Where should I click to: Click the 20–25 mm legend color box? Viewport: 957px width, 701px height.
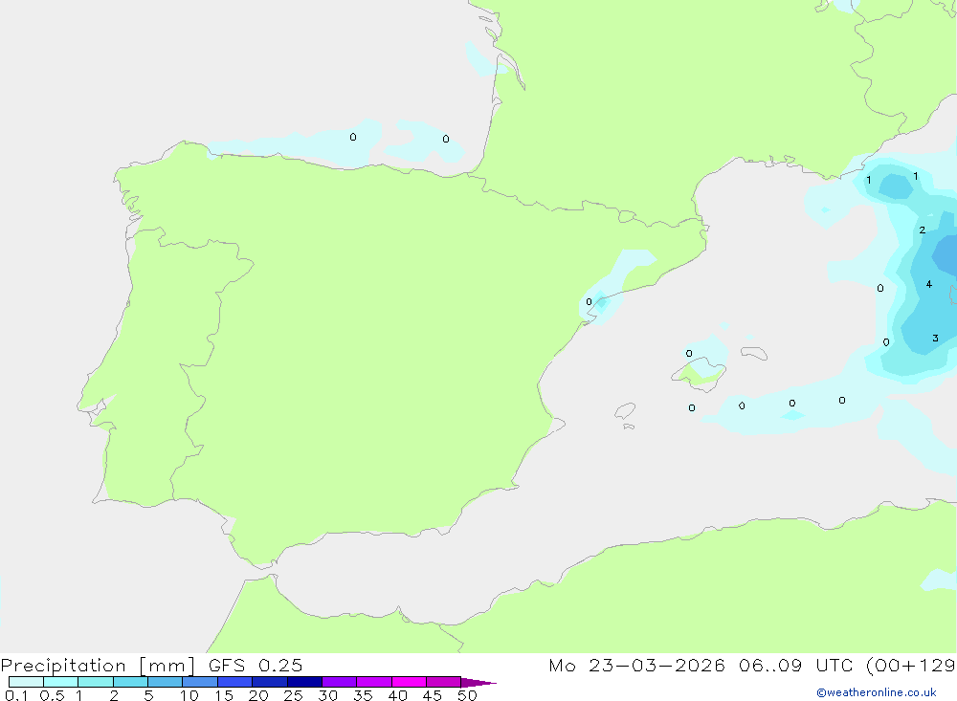point(270,682)
